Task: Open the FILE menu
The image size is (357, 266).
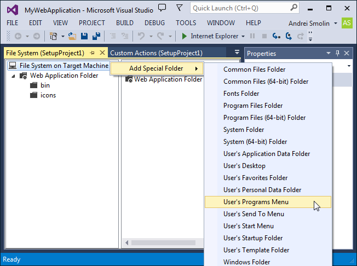Action: click(x=12, y=23)
